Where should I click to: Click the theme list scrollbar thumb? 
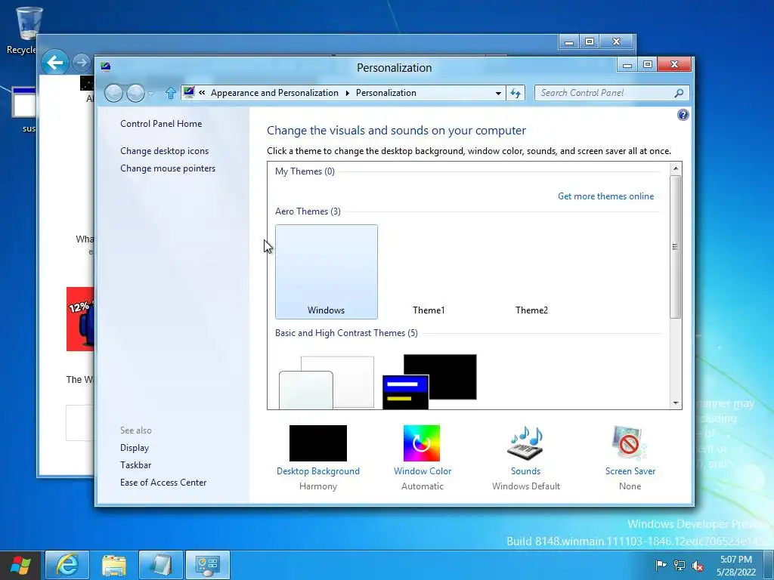(676, 247)
